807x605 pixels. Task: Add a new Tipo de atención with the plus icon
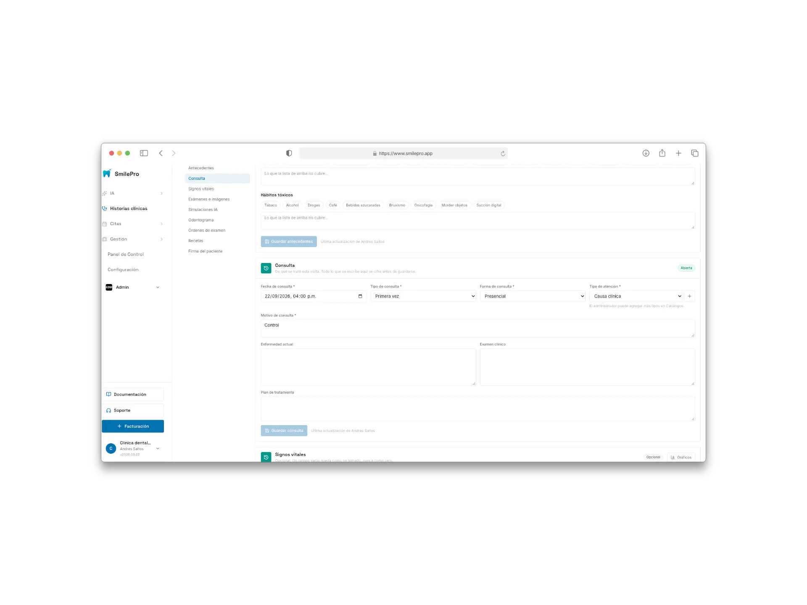click(689, 296)
